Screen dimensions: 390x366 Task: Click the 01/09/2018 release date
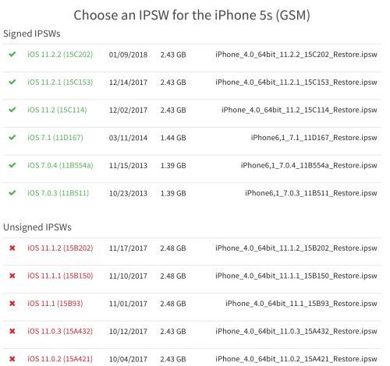click(x=128, y=55)
